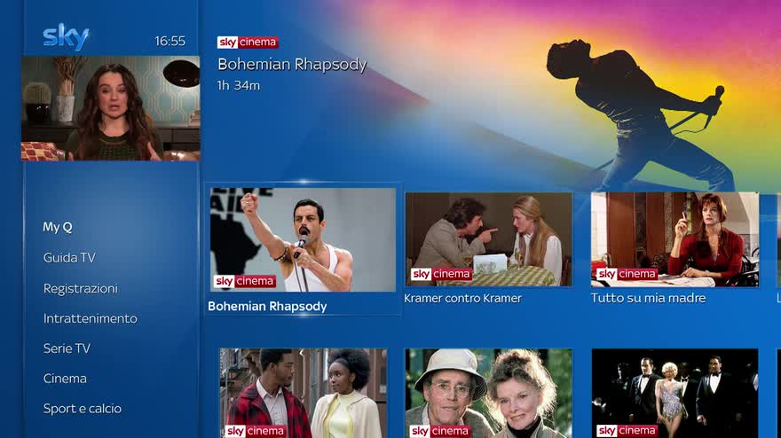Go to Registrazioni
This screenshot has height=438, width=781.
(81, 289)
